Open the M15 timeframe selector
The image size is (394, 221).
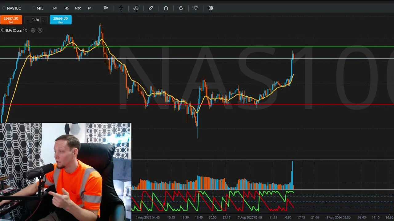40,8
